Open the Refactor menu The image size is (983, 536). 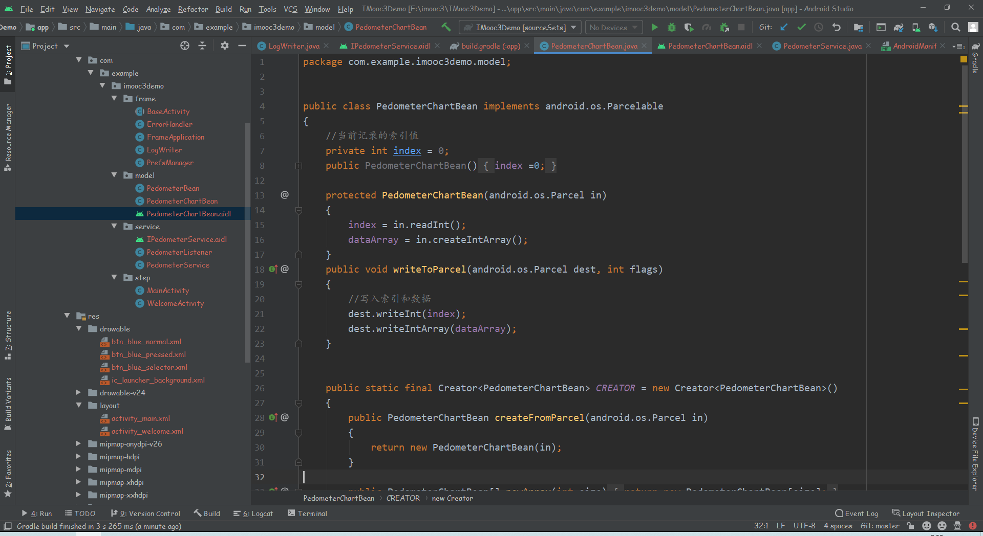pos(193,9)
